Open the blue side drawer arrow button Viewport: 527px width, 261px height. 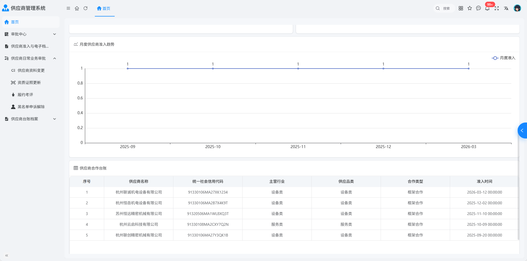522,130
